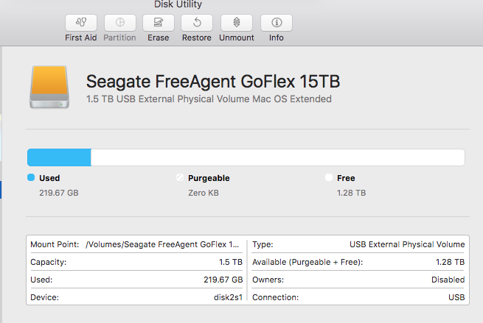Run First Aid on the volume

[x=80, y=23]
